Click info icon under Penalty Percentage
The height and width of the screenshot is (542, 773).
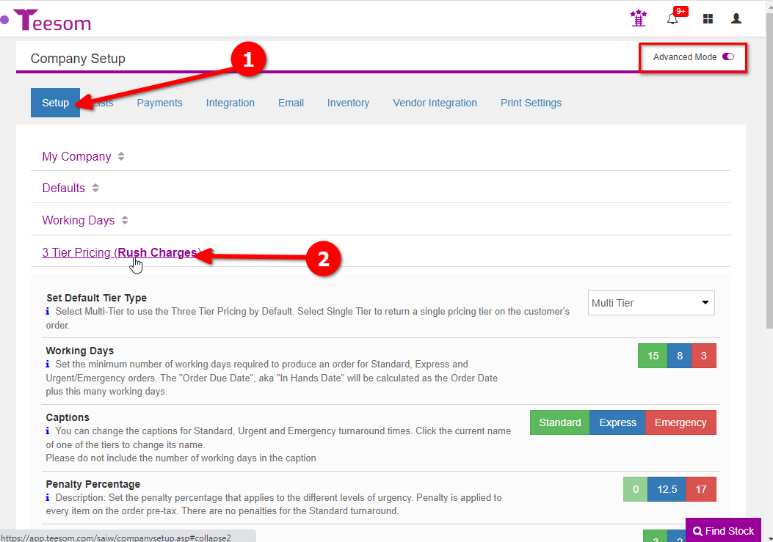click(x=48, y=498)
